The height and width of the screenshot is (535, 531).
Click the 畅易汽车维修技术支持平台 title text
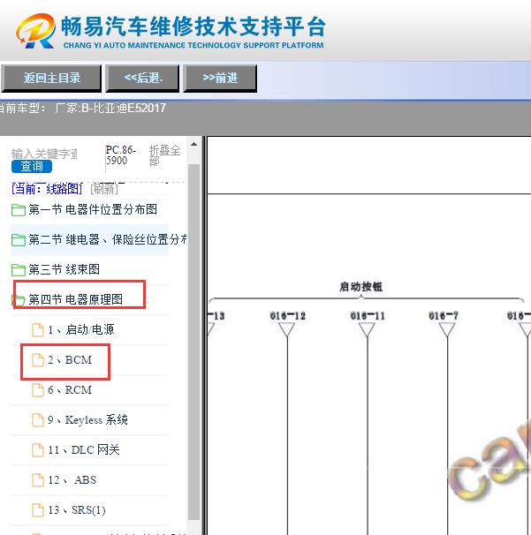click(193, 26)
